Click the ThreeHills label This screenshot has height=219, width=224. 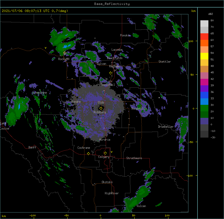(139, 109)
